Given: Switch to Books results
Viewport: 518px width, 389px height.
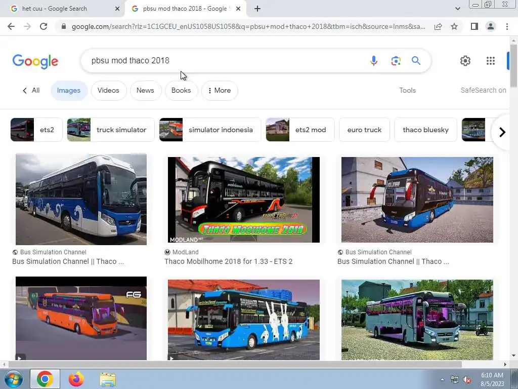Looking at the screenshot, I should tap(181, 90).
